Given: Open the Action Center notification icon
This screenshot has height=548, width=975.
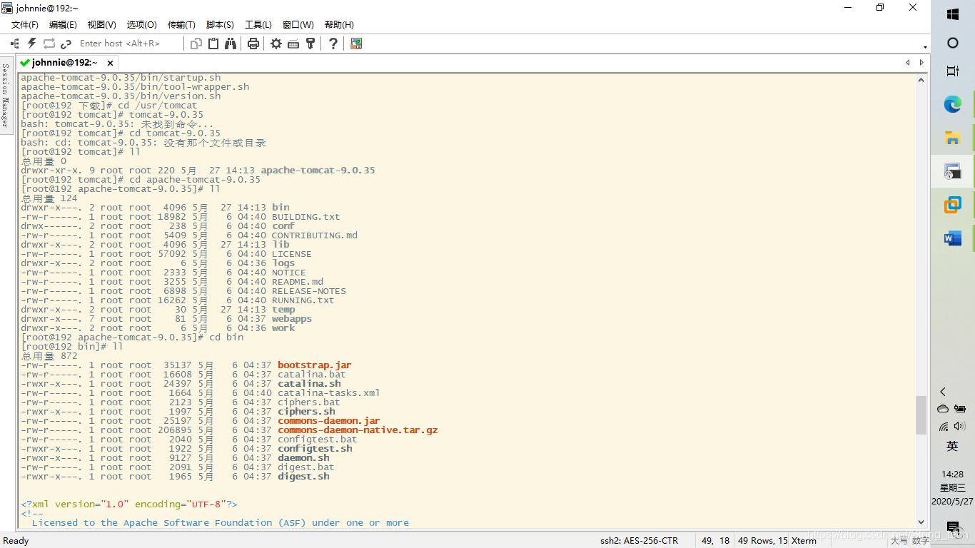Looking at the screenshot, I should tap(953, 527).
